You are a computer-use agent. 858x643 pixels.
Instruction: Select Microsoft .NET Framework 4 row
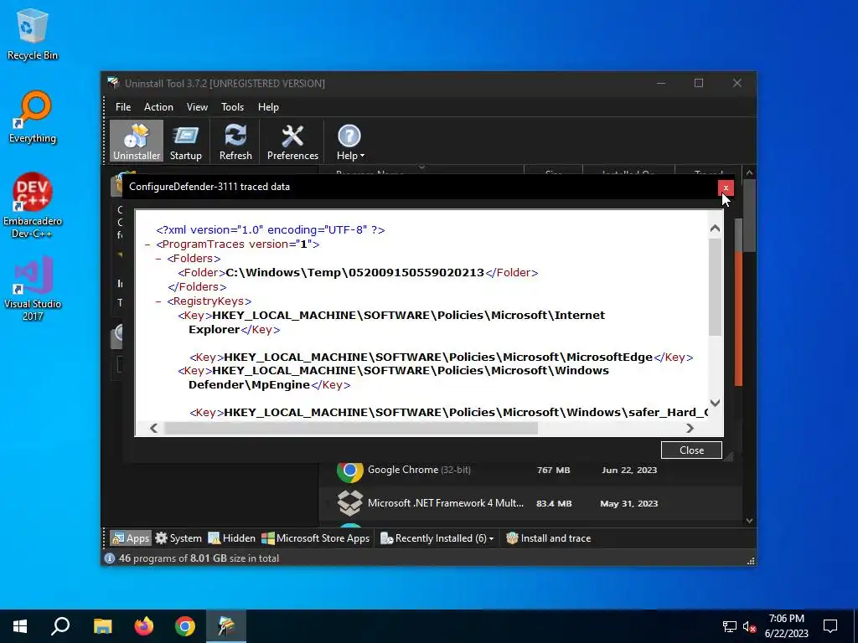(x=530, y=503)
